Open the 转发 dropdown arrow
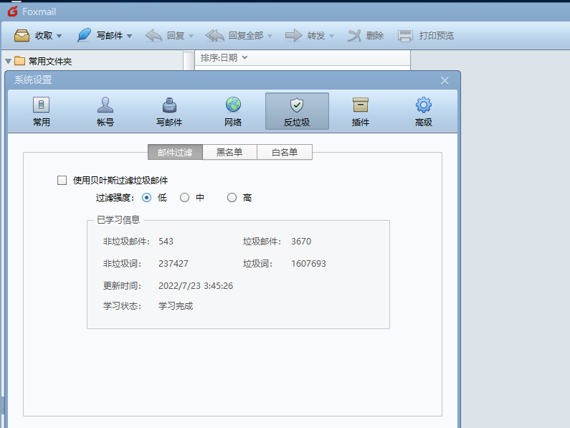570x428 pixels. coord(331,36)
